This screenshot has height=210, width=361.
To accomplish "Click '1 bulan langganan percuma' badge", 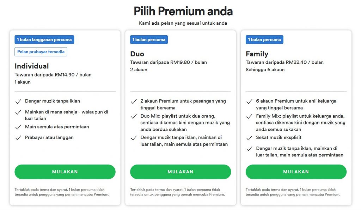I will [x=44, y=39].
